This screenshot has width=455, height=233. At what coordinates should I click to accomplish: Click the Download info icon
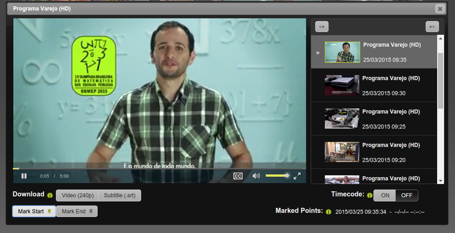click(x=50, y=195)
